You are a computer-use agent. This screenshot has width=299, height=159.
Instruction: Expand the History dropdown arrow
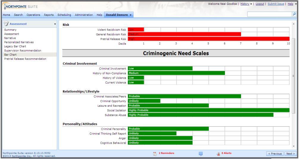point(251,4)
